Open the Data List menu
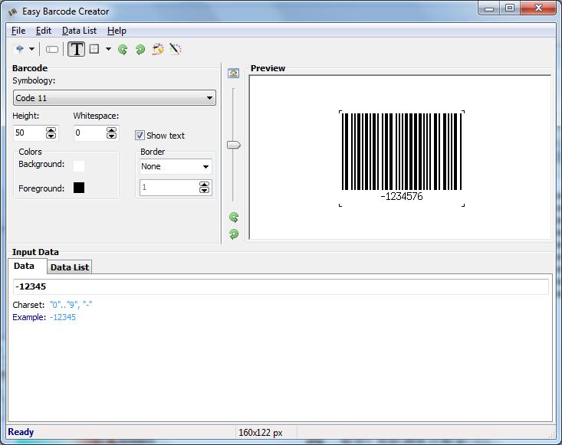The height and width of the screenshot is (445, 562). [x=79, y=31]
